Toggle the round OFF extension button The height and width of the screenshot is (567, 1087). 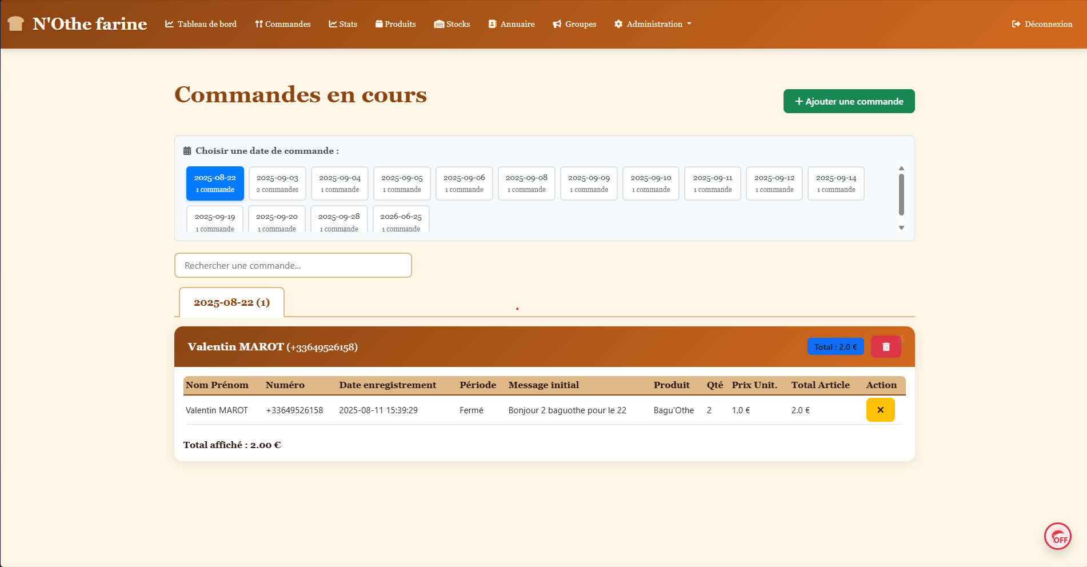[1057, 536]
